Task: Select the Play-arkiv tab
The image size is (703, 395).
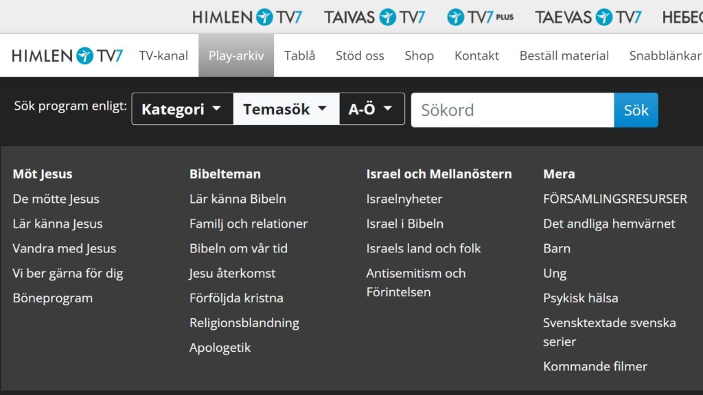Action: [x=236, y=56]
